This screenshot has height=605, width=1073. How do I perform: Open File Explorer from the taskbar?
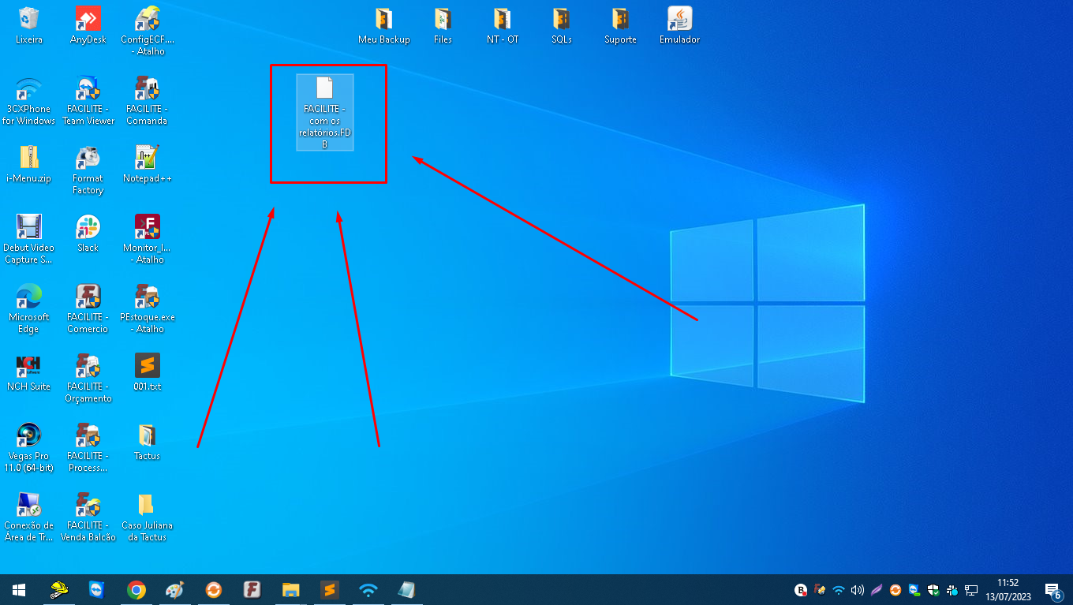coord(290,589)
